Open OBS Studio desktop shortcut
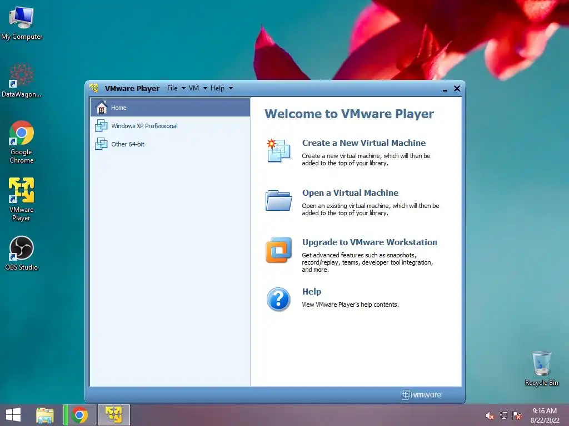 point(22,253)
